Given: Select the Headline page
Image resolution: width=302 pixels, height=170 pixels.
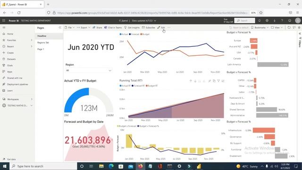Looking at the screenshot, I should [49, 36].
